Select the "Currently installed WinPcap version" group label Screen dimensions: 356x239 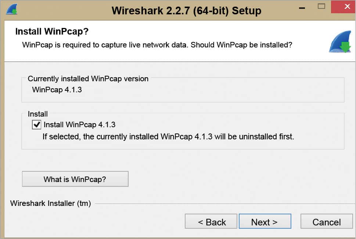[88, 79]
